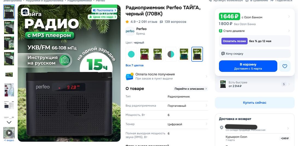
Task: Add to cart with В корзину button
Action: coord(248,66)
